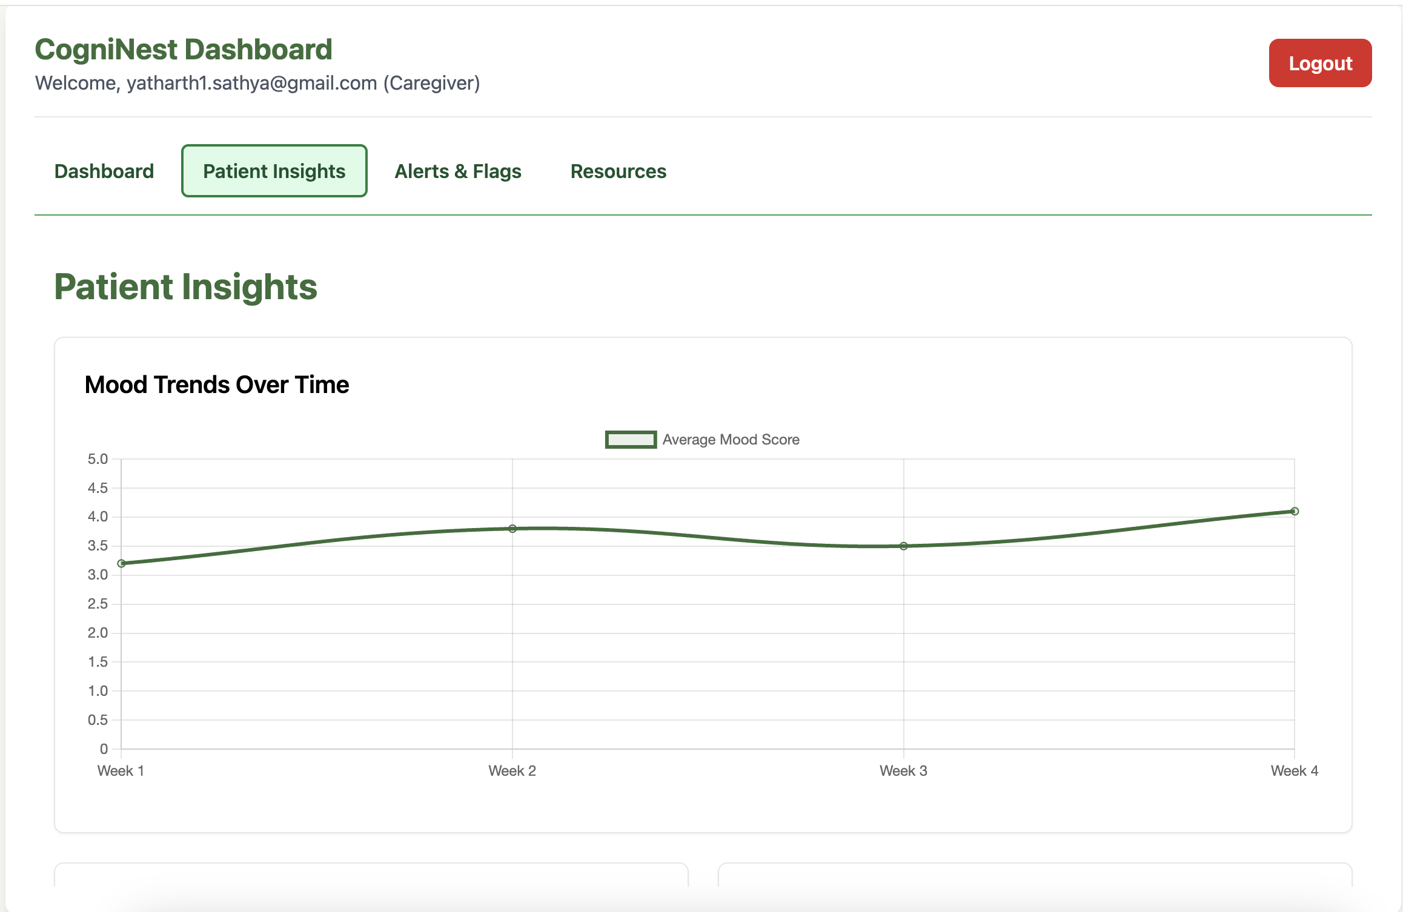Click the CogniNest Dashboard title
Screen dimensions: 1403x912
click(x=184, y=50)
